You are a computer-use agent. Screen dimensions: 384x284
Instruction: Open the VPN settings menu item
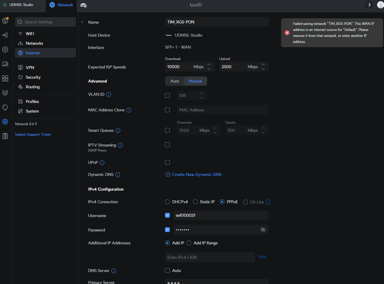pos(30,68)
